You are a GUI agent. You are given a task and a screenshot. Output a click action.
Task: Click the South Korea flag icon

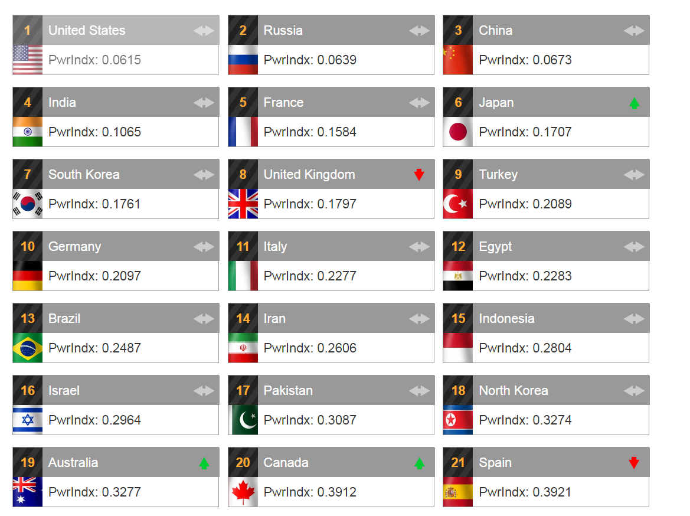(27, 204)
